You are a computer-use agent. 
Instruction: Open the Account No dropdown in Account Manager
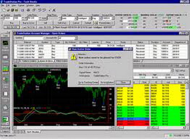coord(76,38)
